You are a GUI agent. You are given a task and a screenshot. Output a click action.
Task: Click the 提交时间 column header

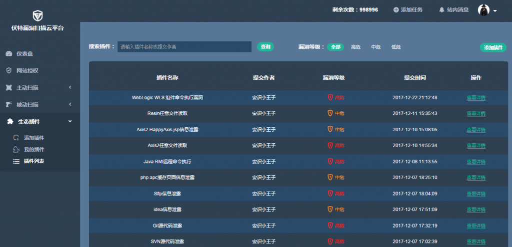pyautogui.click(x=414, y=77)
